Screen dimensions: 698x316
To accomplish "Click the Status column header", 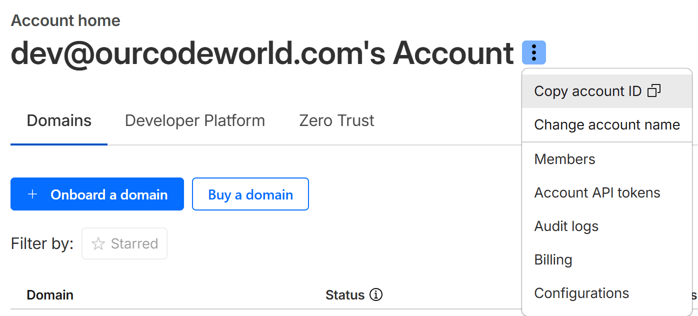I will [345, 295].
